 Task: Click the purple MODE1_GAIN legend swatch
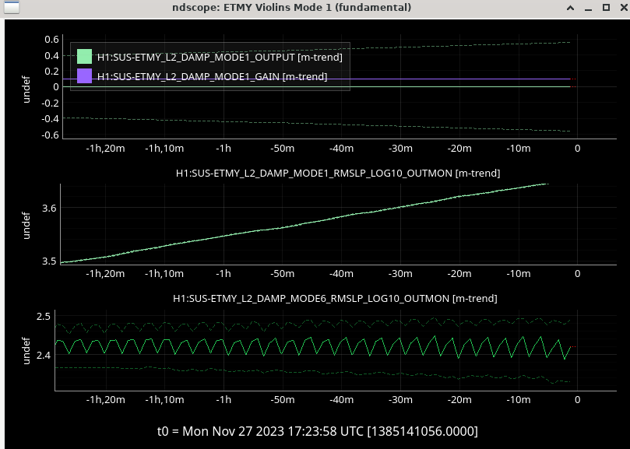coord(85,76)
